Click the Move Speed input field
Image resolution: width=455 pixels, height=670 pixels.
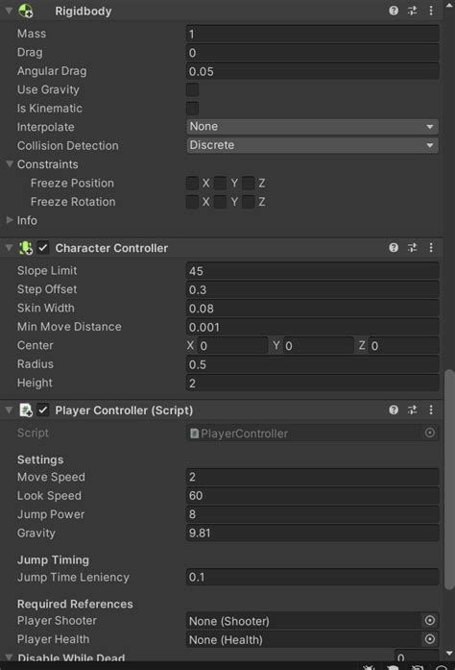click(312, 477)
